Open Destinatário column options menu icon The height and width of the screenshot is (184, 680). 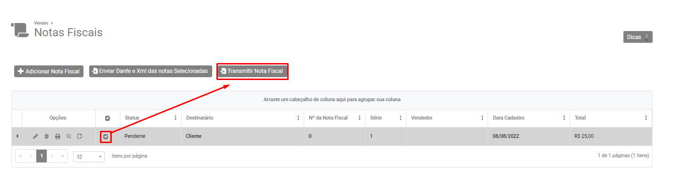coord(299,118)
